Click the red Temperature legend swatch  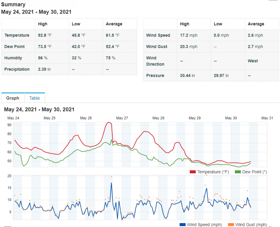coord(193,172)
